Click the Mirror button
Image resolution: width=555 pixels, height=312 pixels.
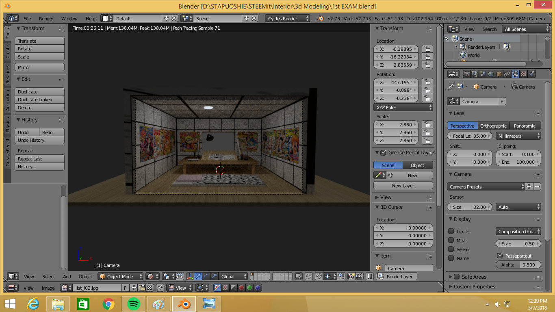click(40, 67)
